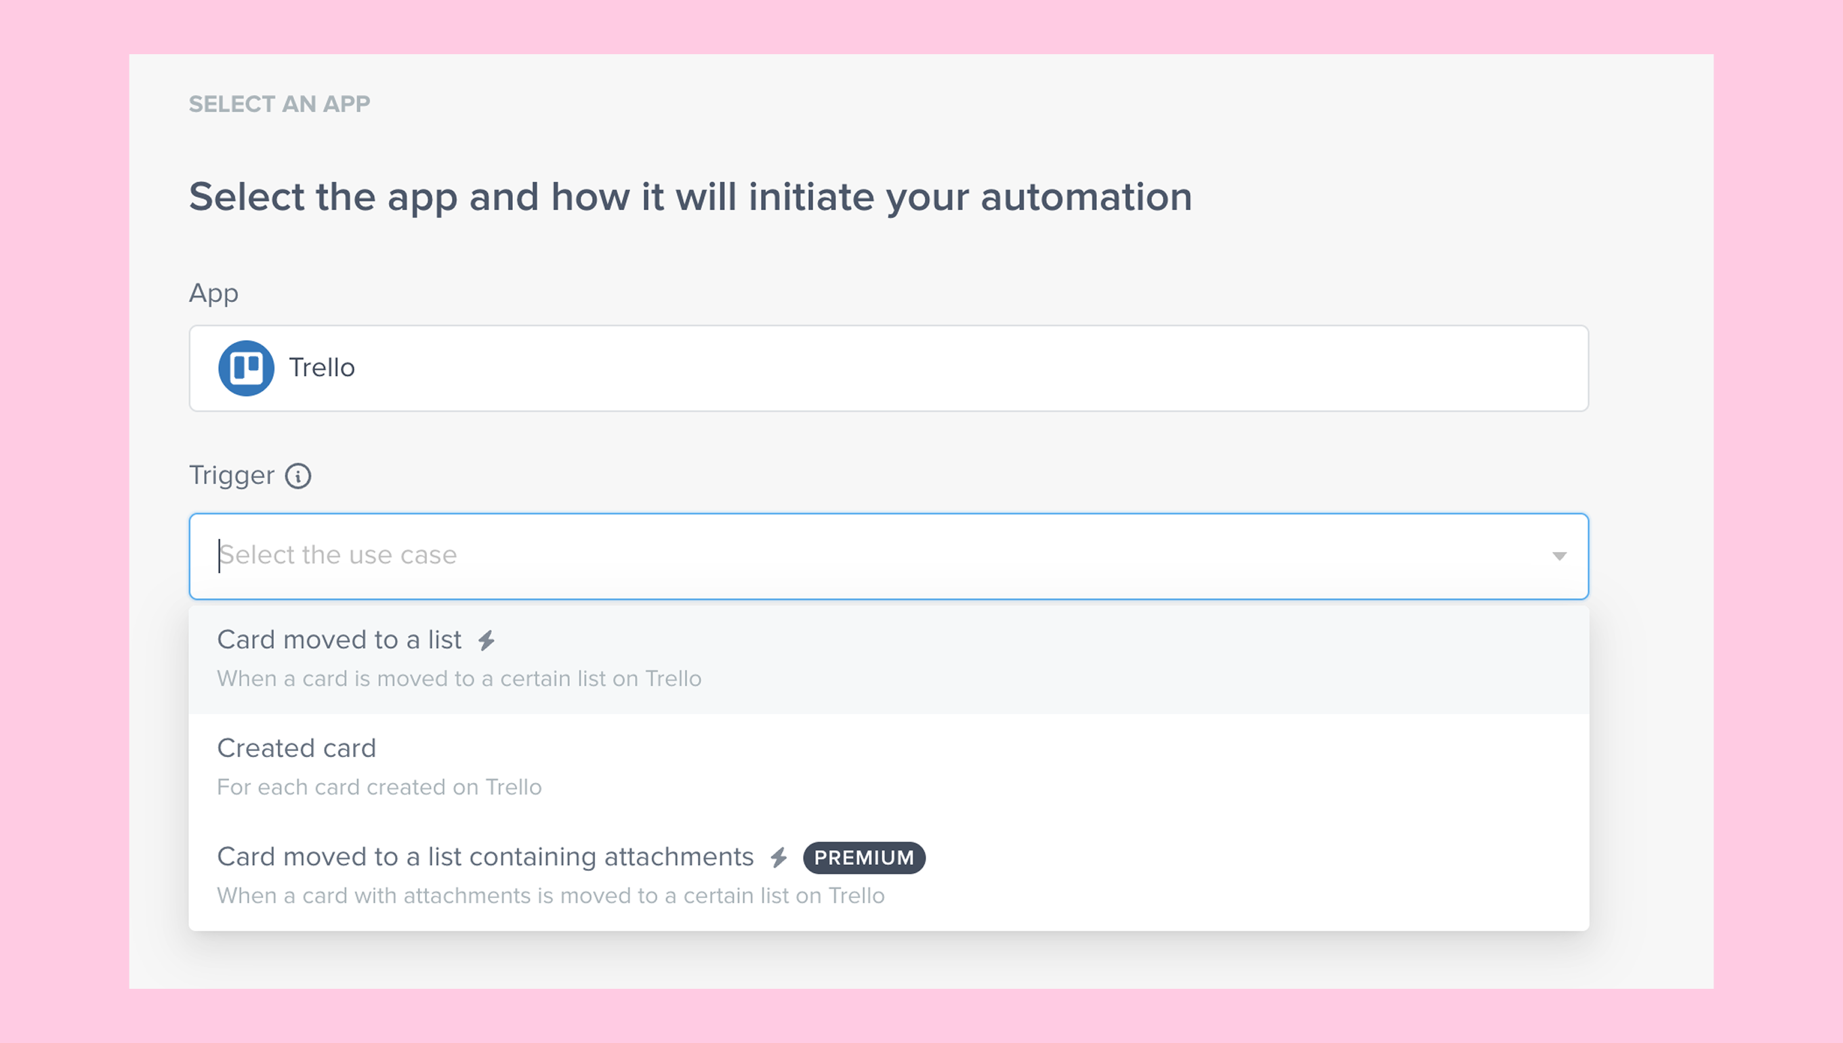Open the App selector showing Trello

tap(888, 368)
